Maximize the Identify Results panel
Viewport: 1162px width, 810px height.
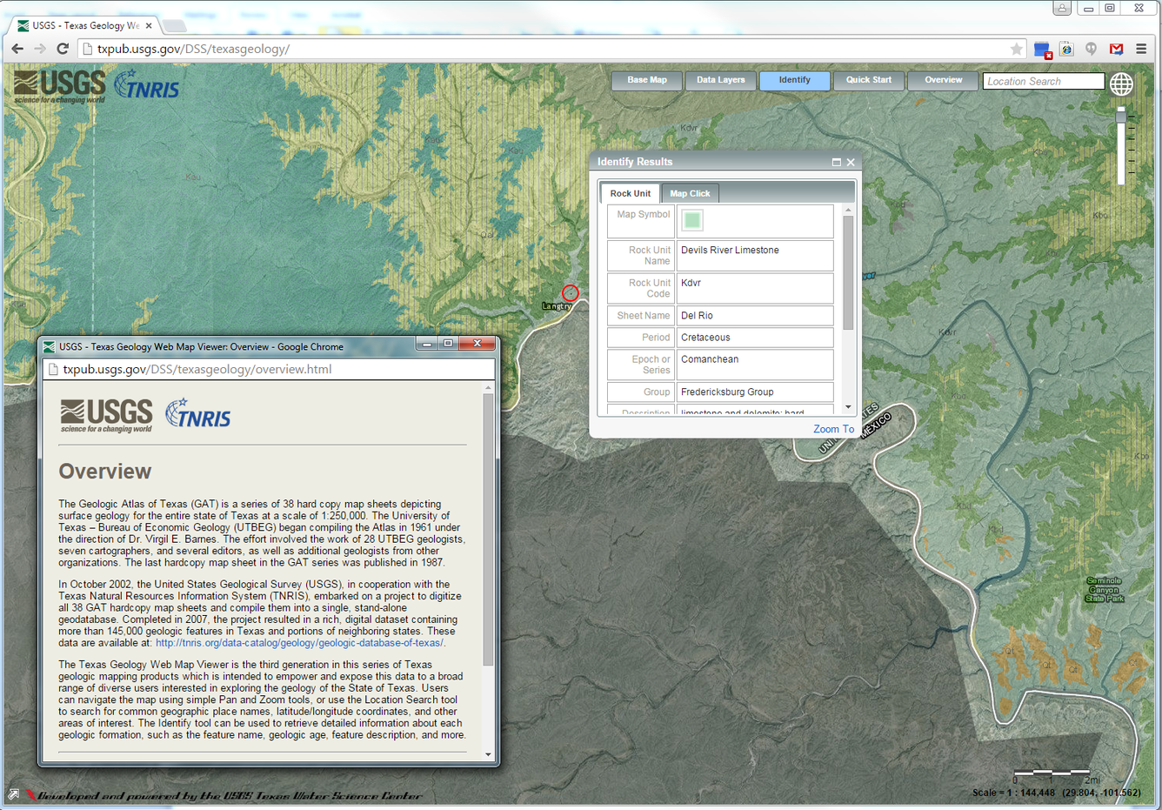pos(836,162)
